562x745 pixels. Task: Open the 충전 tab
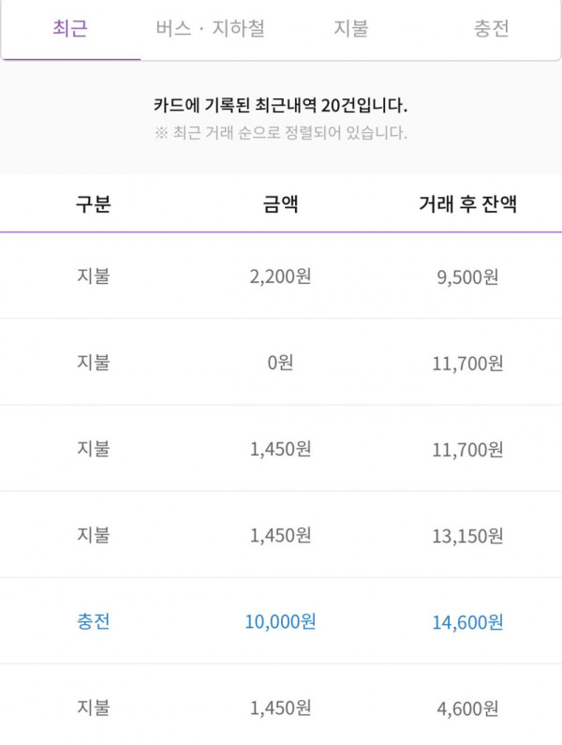pyautogui.click(x=491, y=28)
